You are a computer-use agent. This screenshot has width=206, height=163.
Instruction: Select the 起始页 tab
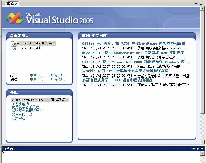(12, 3)
